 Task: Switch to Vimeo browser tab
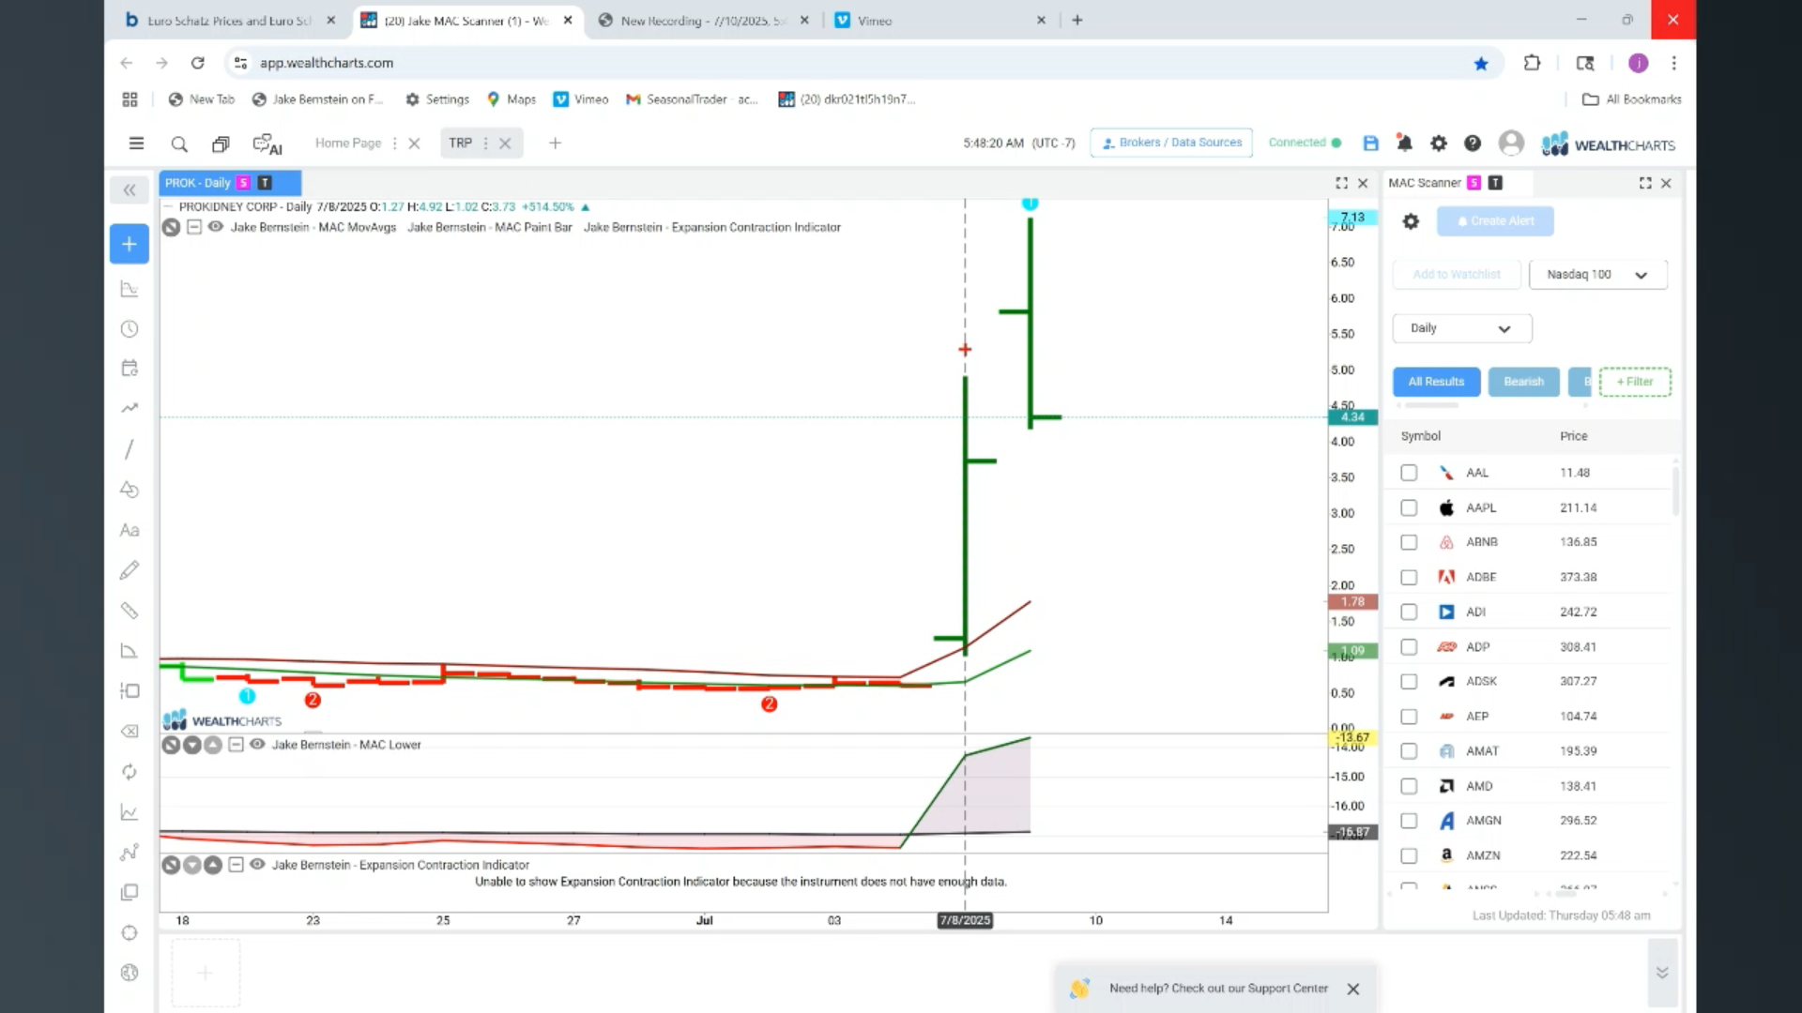click(x=939, y=21)
